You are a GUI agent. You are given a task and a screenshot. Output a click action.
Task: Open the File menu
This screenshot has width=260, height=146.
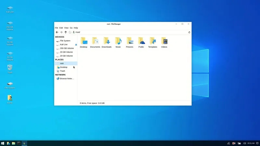[x=57, y=28]
